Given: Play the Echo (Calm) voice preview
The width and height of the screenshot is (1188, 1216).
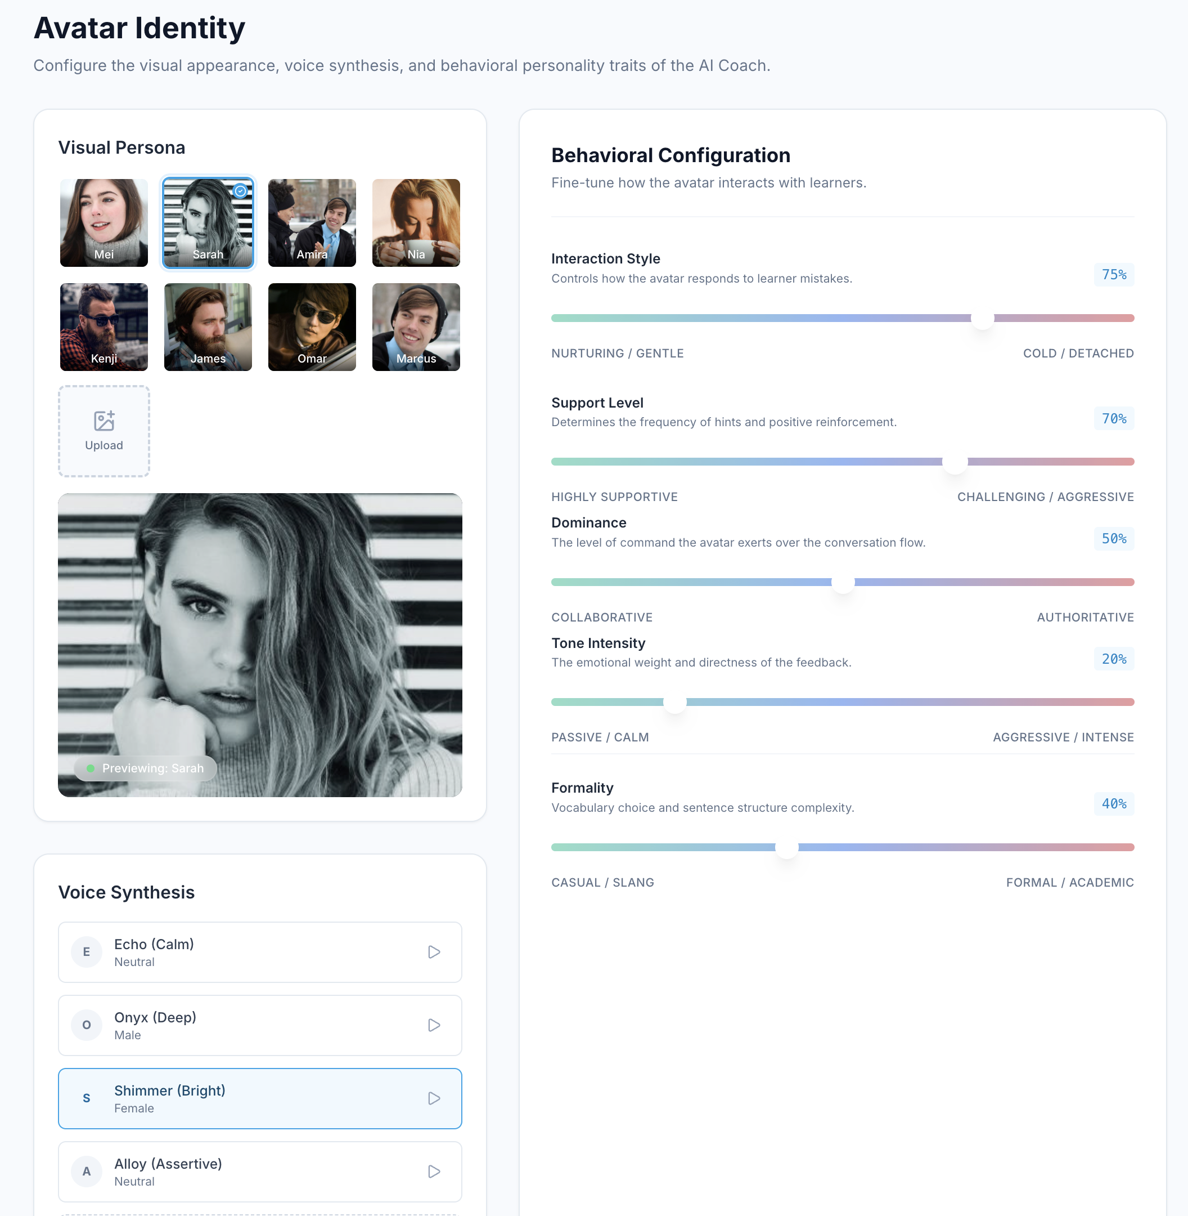Looking at the screenshot, I should click(434, 952).
